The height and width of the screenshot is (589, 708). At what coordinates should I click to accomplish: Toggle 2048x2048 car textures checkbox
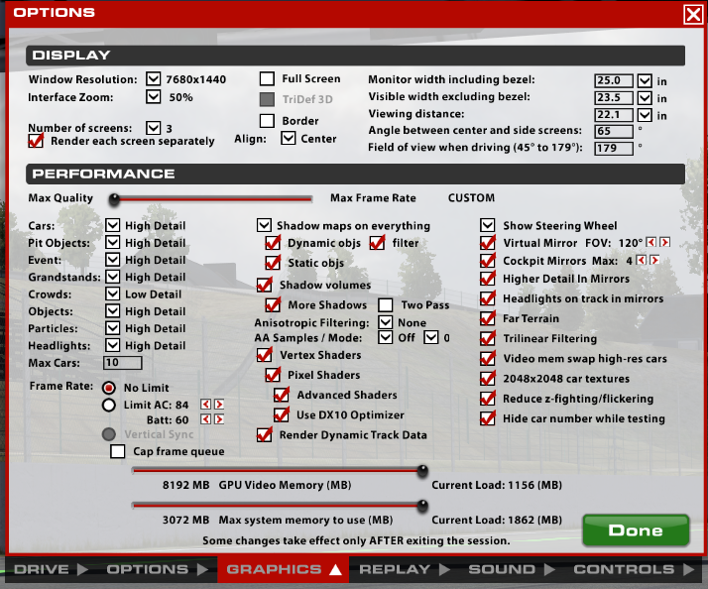coord(488,379)
